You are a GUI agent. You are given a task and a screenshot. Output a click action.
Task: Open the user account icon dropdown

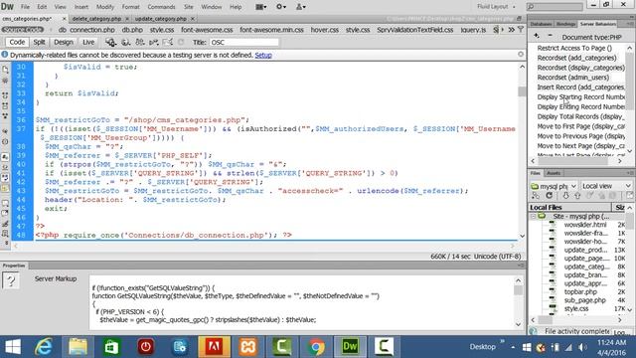click(x=300, y=7)
